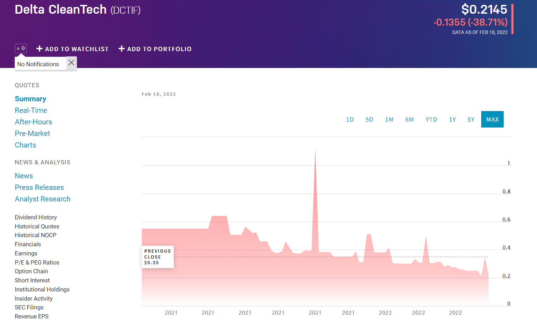Open P/E & PEG Ratios
537x323 pixels.
tap(37, 262)
